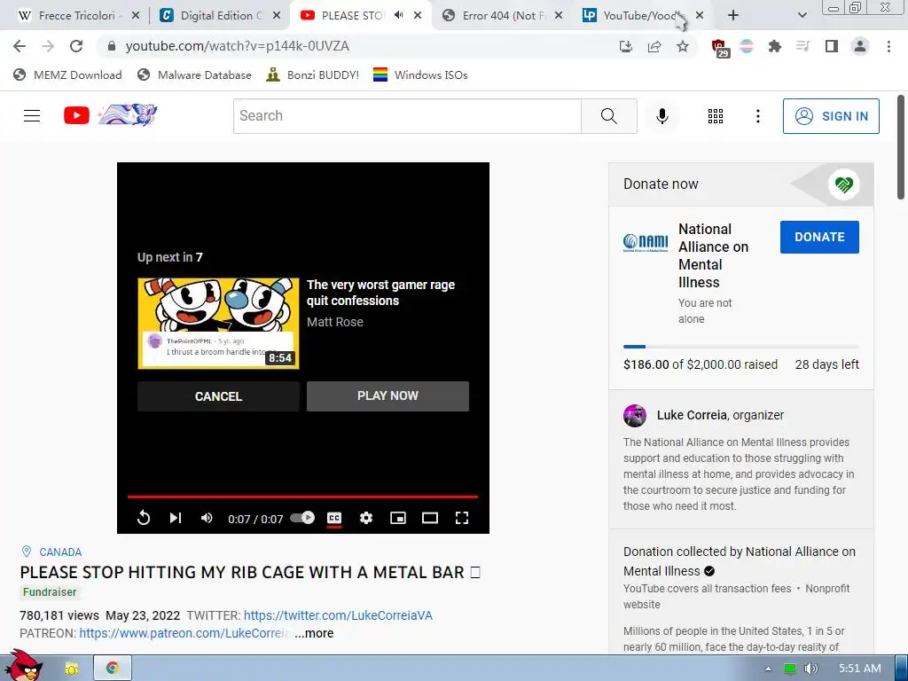
Task: Click the Angry Birds start button
Action: coord(22,666)
